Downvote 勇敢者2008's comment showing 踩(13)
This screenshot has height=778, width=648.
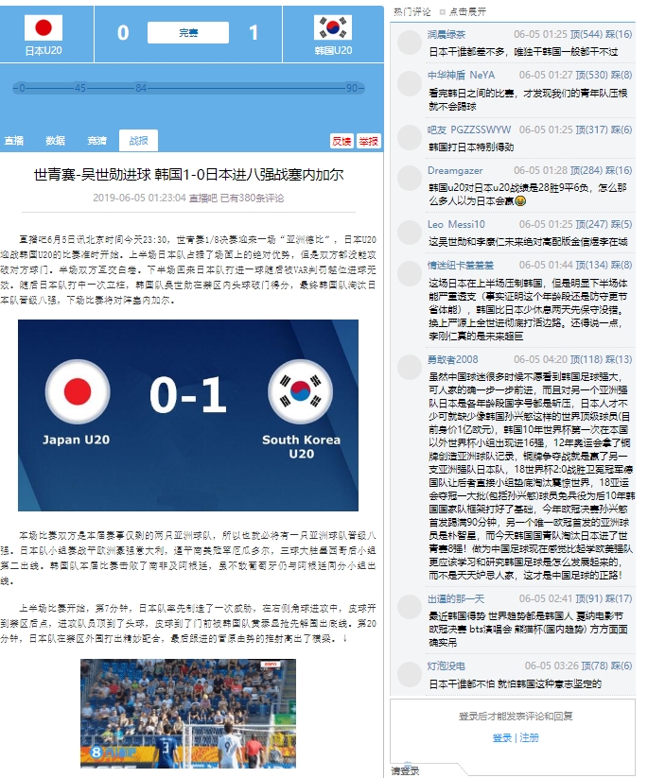[619, 359]
